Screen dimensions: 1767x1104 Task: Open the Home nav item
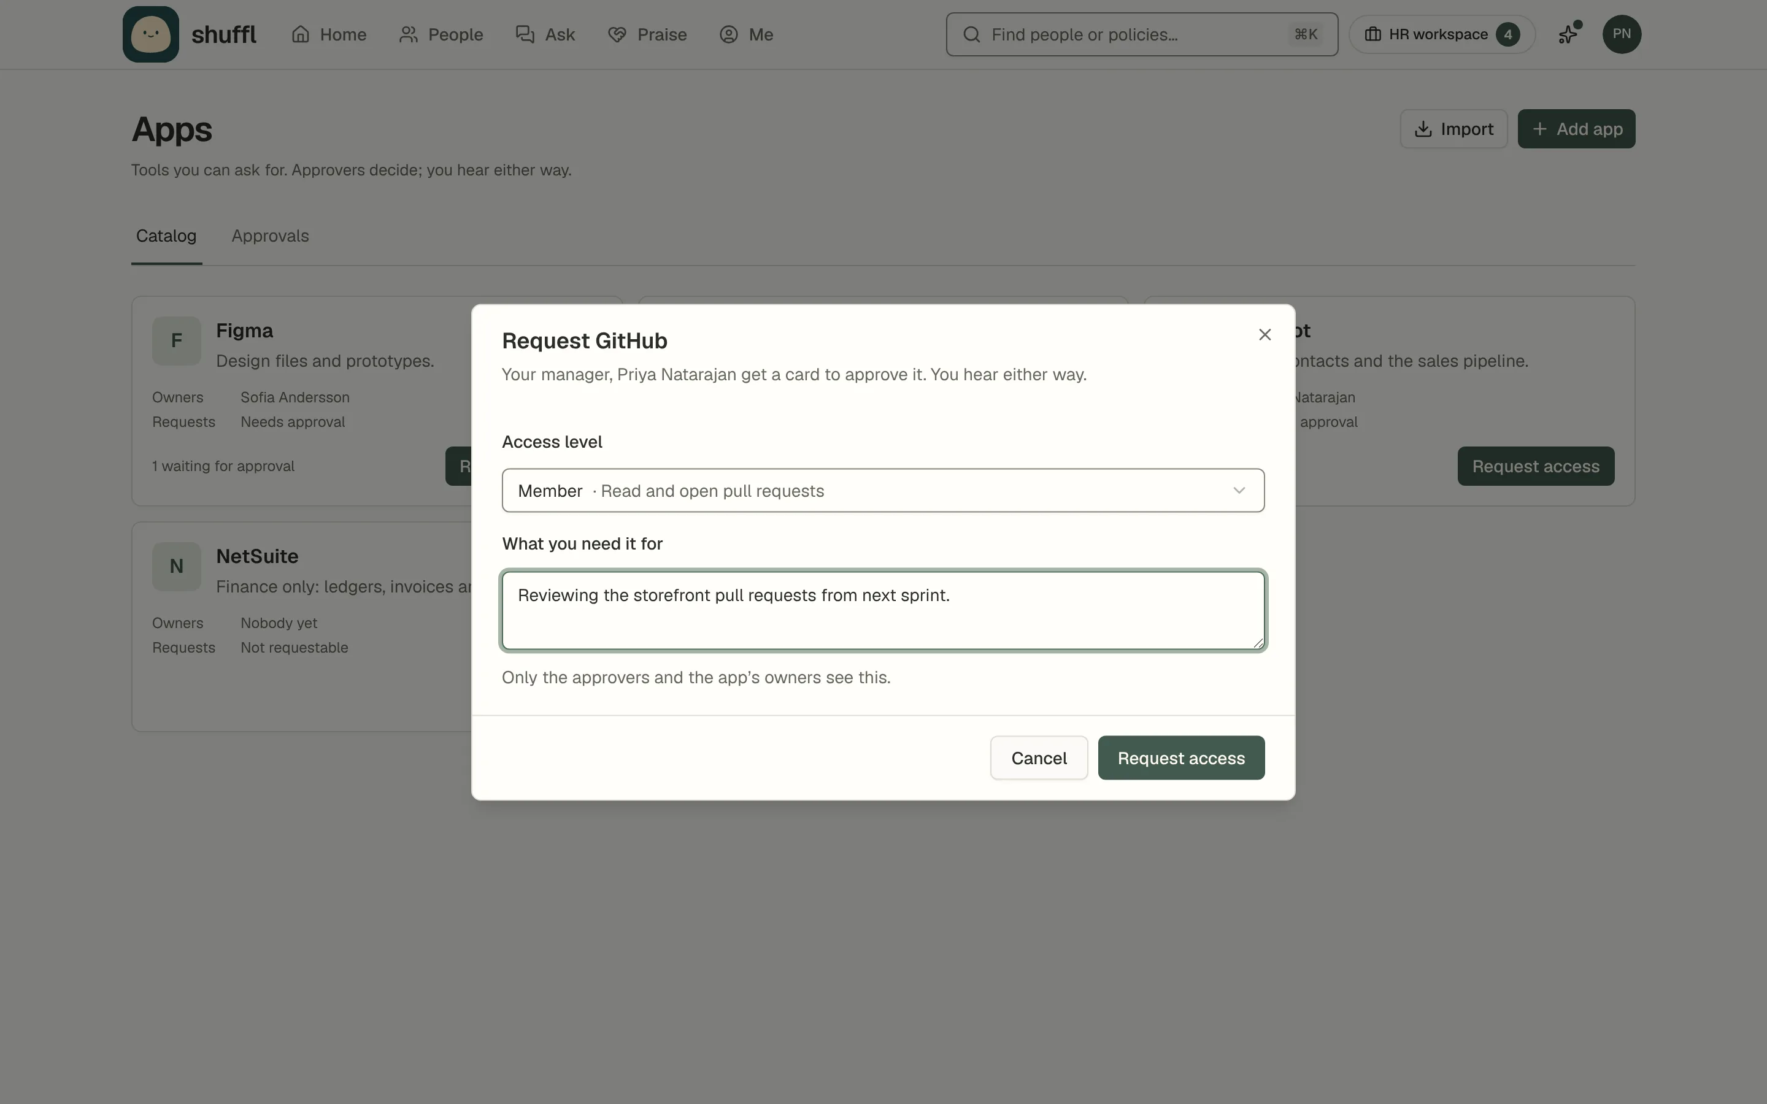point(329,34)
